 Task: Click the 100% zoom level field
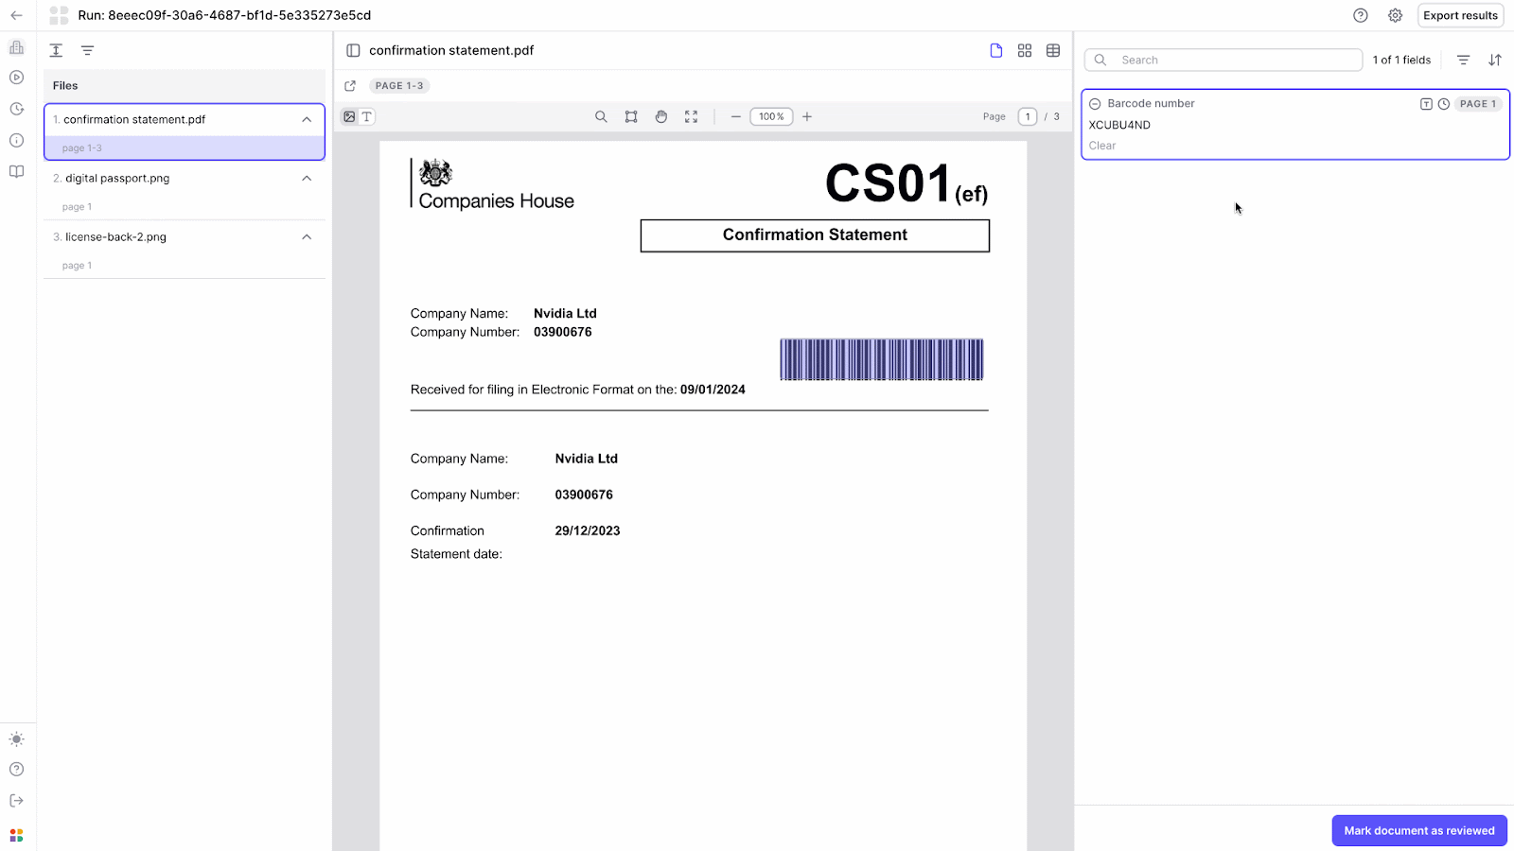coord(771,116)
